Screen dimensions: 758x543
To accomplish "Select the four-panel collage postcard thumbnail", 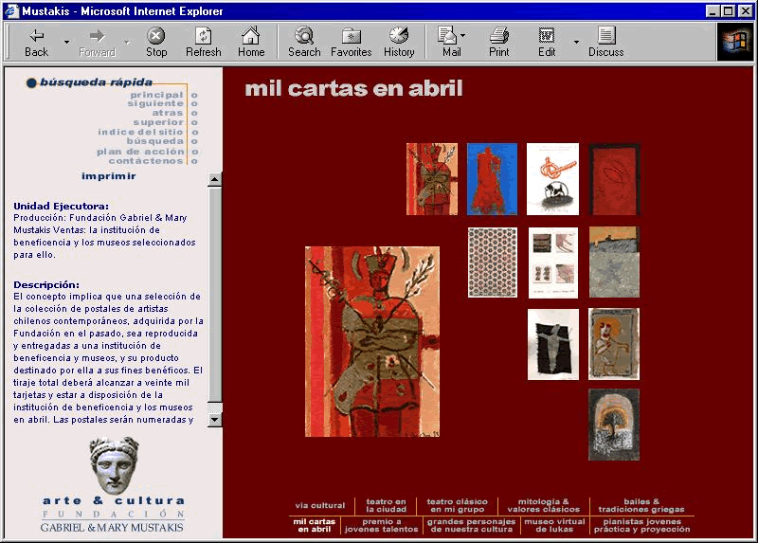I will (553, 262).
